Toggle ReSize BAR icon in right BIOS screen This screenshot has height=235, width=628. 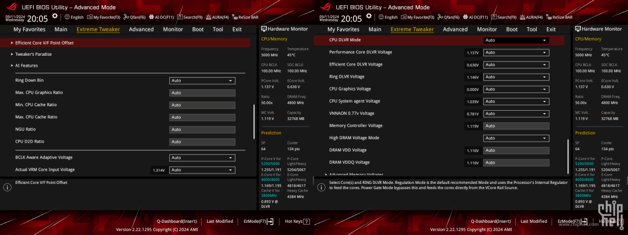pyautogui.click(x=549, y=17)
